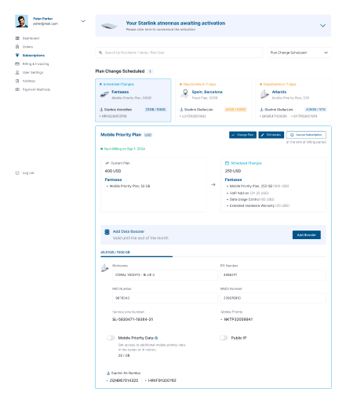Edit the PO Number input field

tap(273, 275)
